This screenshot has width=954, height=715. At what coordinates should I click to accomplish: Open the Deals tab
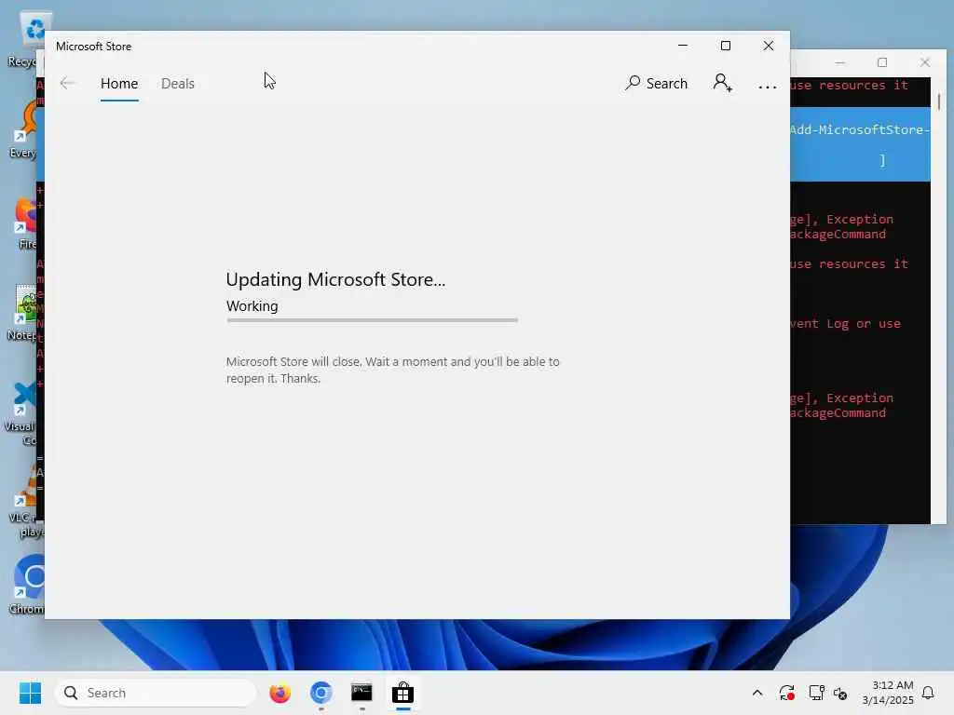[x=178, y=83]
